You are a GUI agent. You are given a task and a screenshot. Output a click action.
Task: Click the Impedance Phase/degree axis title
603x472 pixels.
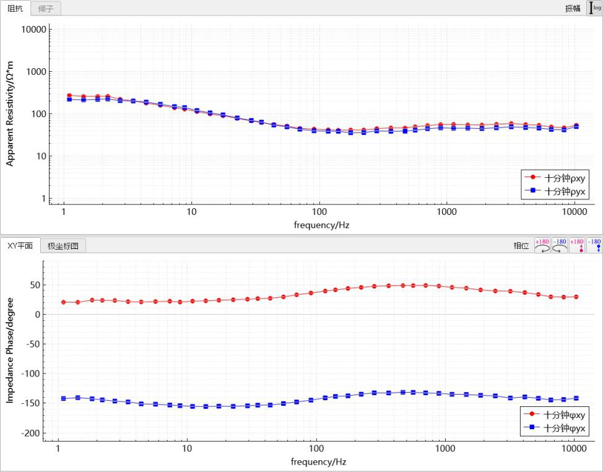pos(10,351)
